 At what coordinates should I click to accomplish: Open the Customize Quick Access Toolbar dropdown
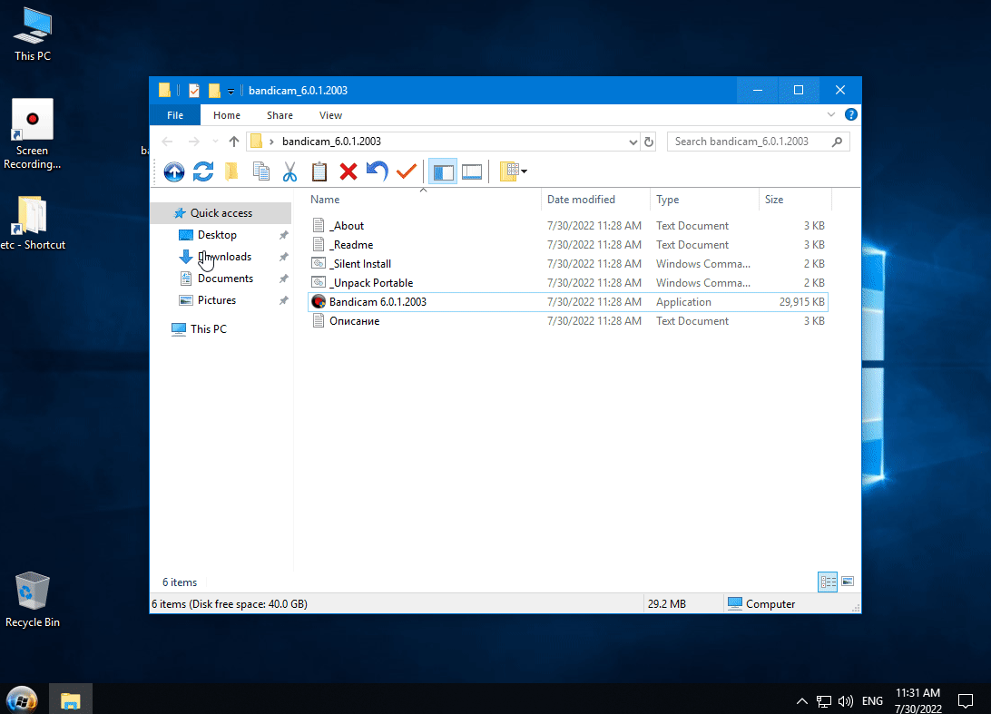231,92
